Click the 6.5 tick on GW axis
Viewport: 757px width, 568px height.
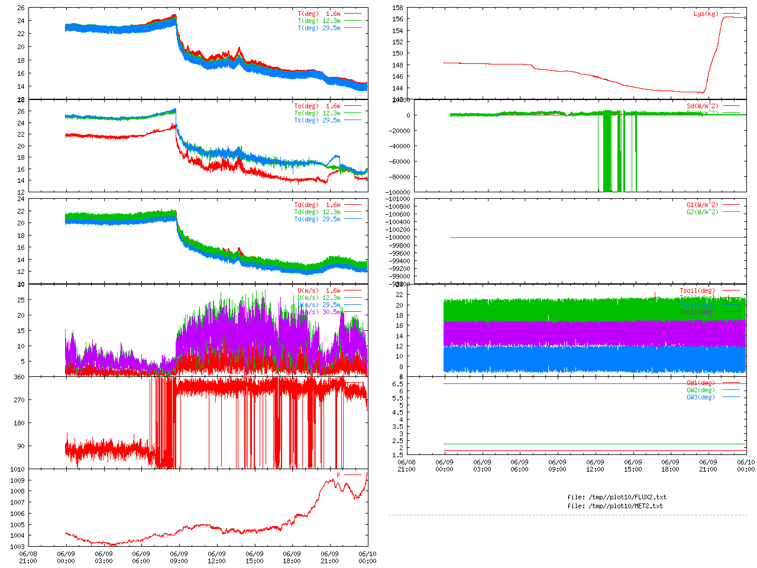[397, 384]
